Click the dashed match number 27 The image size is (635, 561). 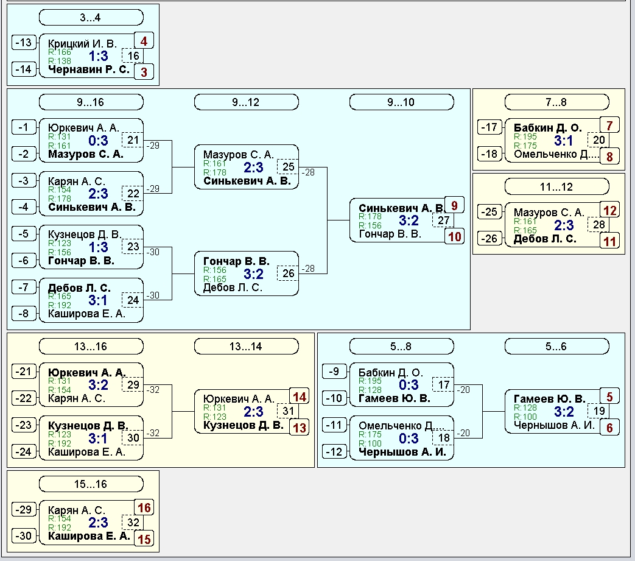(x=443, y=221)
